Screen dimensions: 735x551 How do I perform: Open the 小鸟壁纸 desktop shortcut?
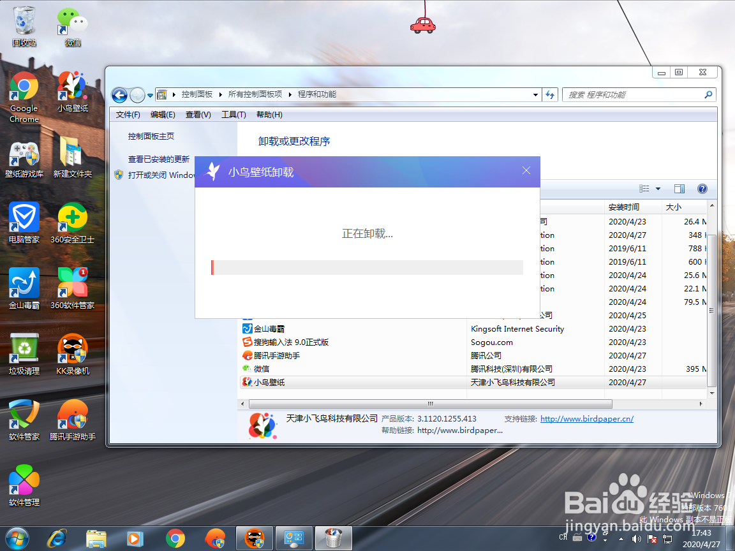(73, 92)
